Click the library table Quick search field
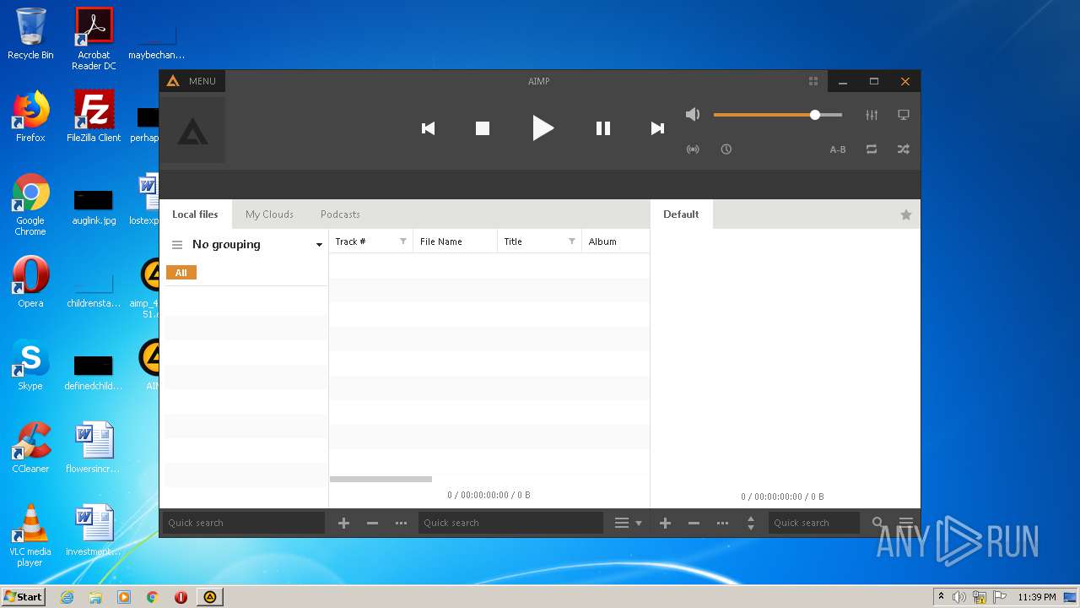The height and width of the screenshot is (608, 1080). coord(510,523)
